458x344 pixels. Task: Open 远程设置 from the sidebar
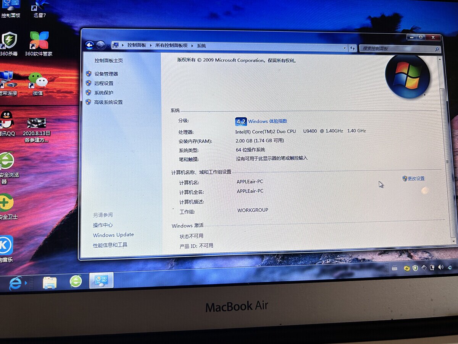[x=104, y=83]
